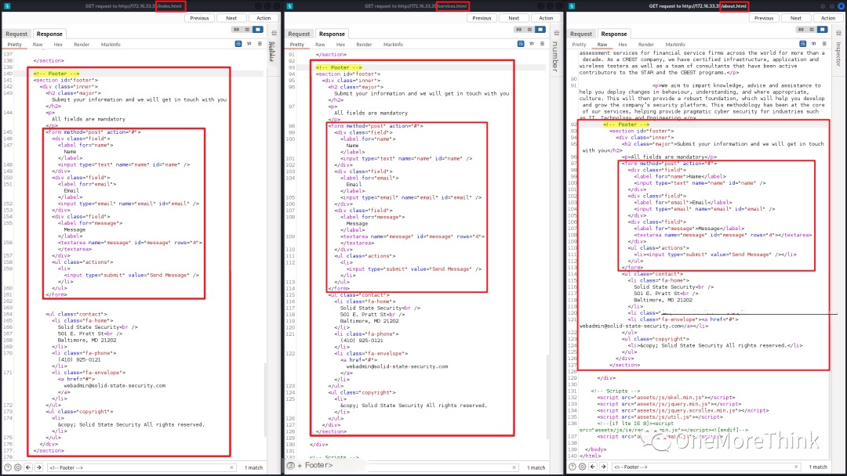Open search settings gear in about.html window
Image resolution: width=847 pixels, height=476 pixels.
point(582,467)
